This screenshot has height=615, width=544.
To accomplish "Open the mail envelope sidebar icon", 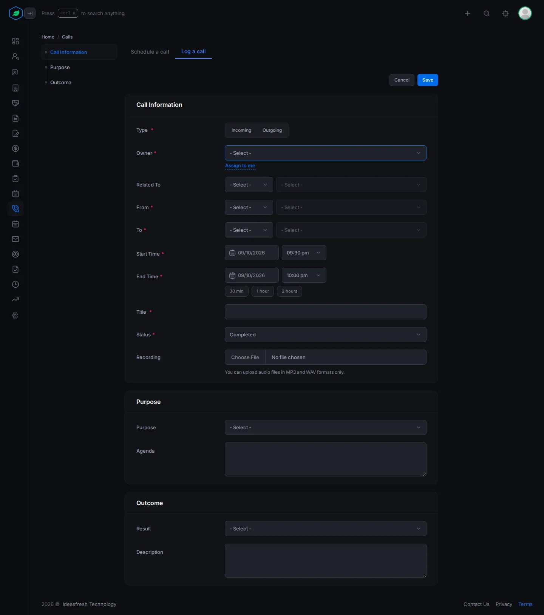I will [15, 239].
